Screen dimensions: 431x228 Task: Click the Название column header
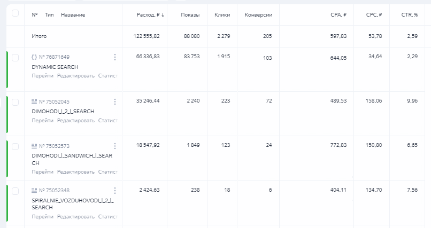click(73, 15)
